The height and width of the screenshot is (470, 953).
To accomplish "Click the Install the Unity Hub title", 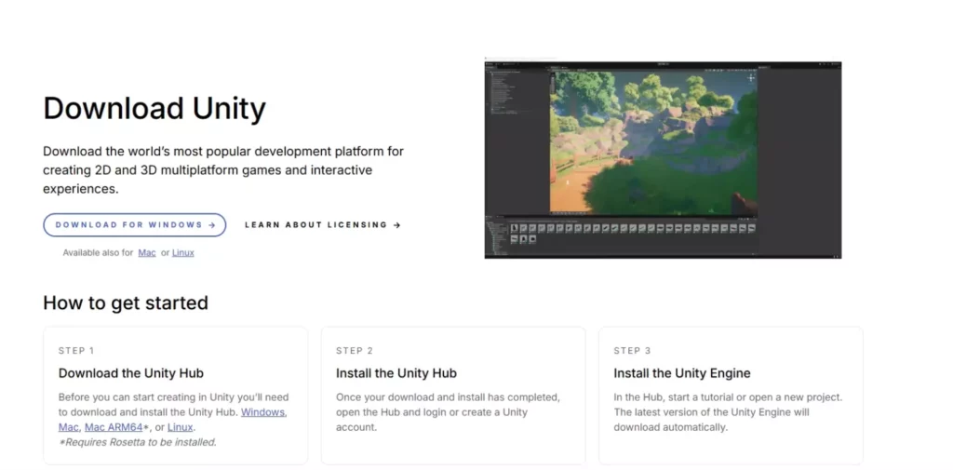I will pyautogui.click(x=396, y=373).
